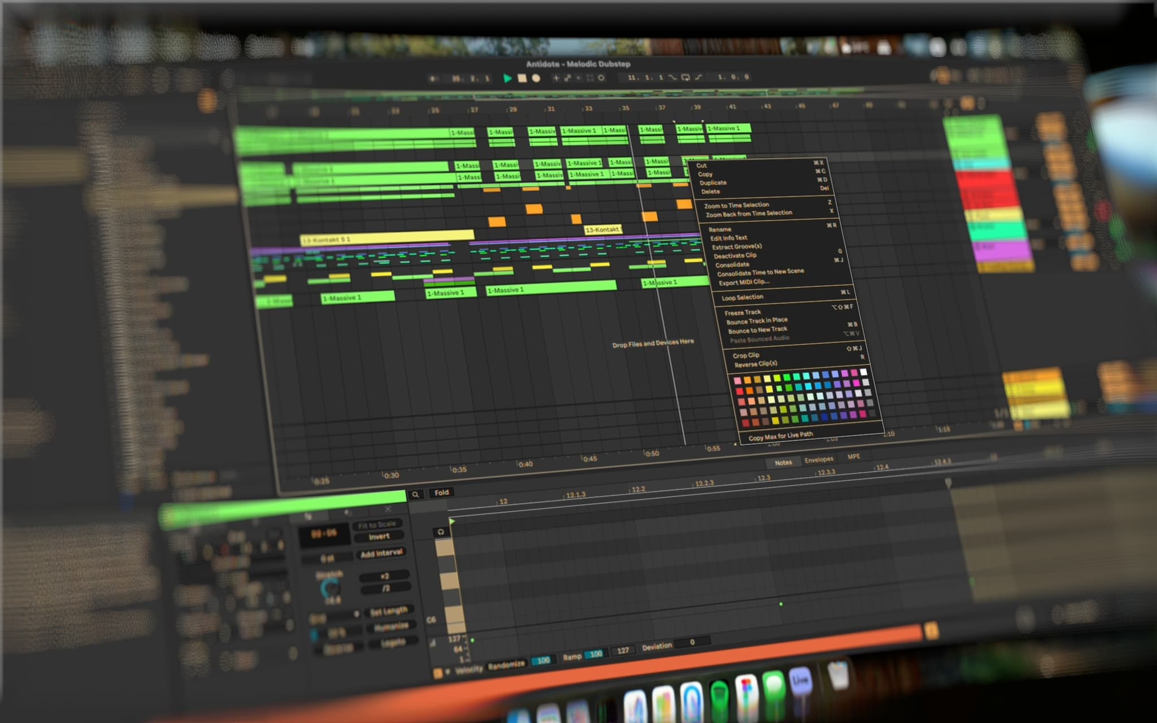The height and width of the screenshot is (723, 1157).
Task: Toggle the Loop Switch icon in transport
Action: click(x=685, y=77)
